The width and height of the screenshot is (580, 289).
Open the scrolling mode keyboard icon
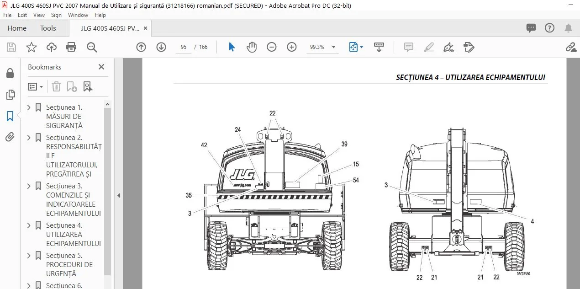[x=379, y=47]
